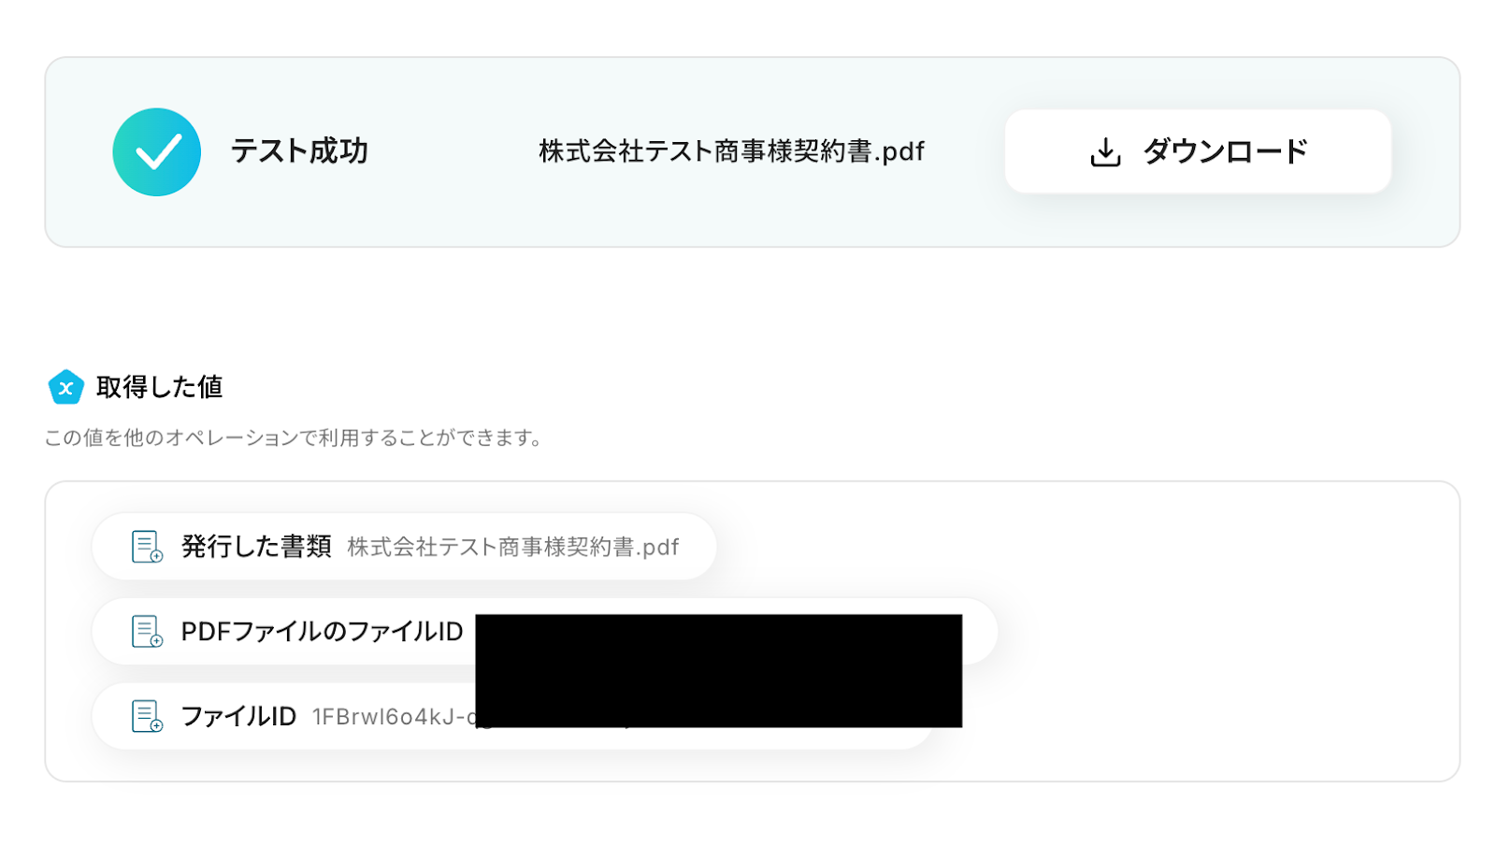
Task: Click the document icon beside 発行した書類
Action: click(147, 547)
